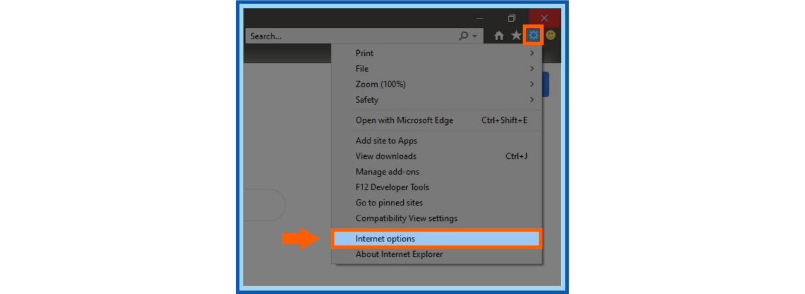Click the search magnifier icon
Viewport: 805px width, 294px height.
coord(464,36)
